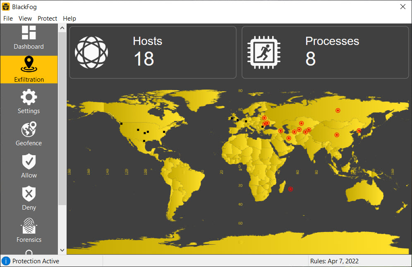
Task: Open the Allow list shield icon
Action: click(29, 162)
